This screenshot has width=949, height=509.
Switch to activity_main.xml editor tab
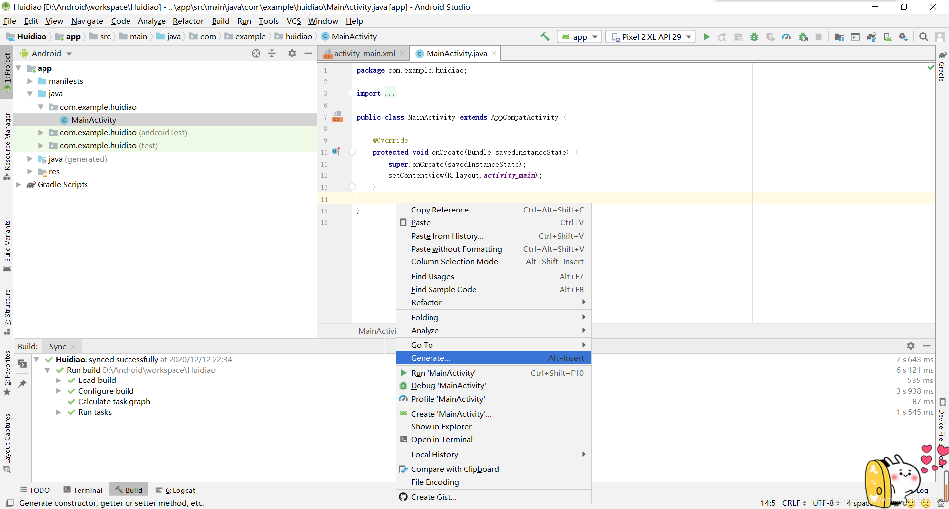tap(364, 53)
